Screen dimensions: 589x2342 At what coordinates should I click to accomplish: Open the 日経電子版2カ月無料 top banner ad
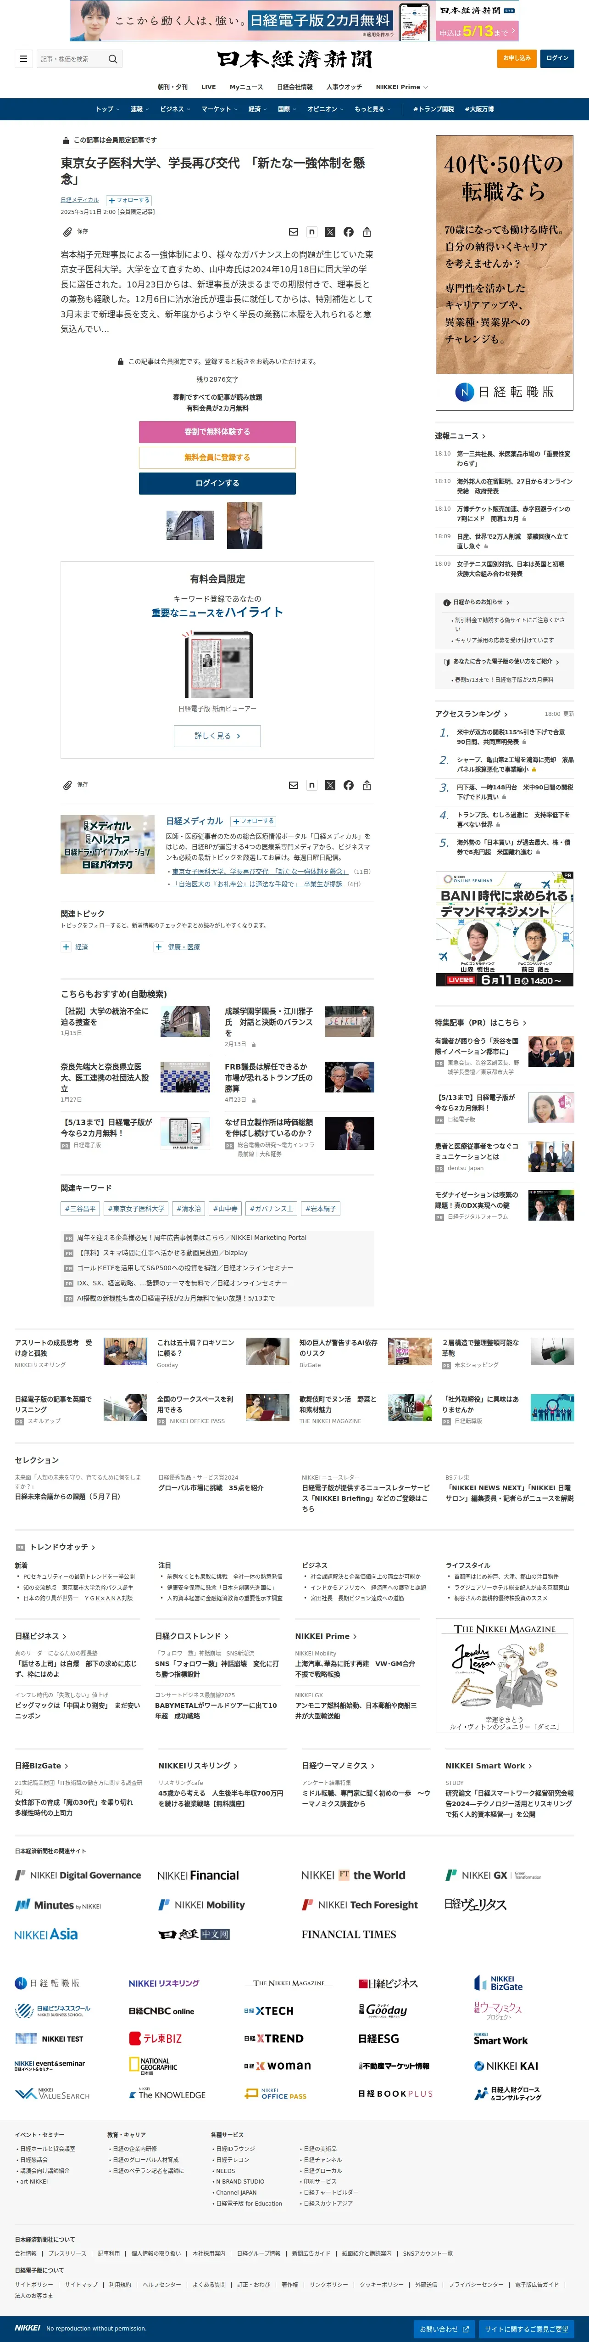click(295, 21)
